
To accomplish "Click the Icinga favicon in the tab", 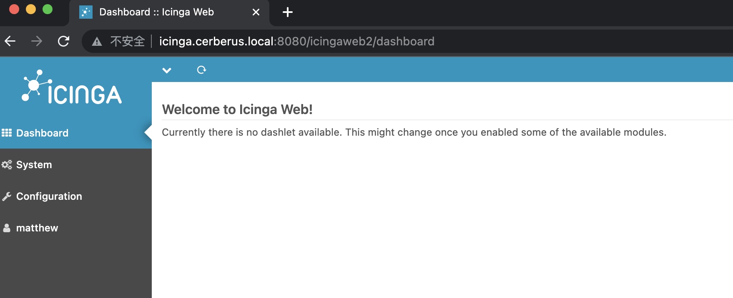I will [x=86, y=12].
